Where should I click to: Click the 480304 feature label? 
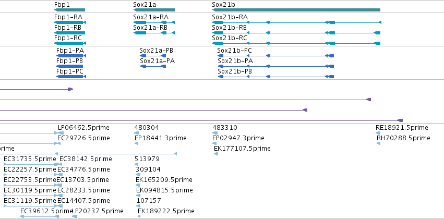point(147,128)
